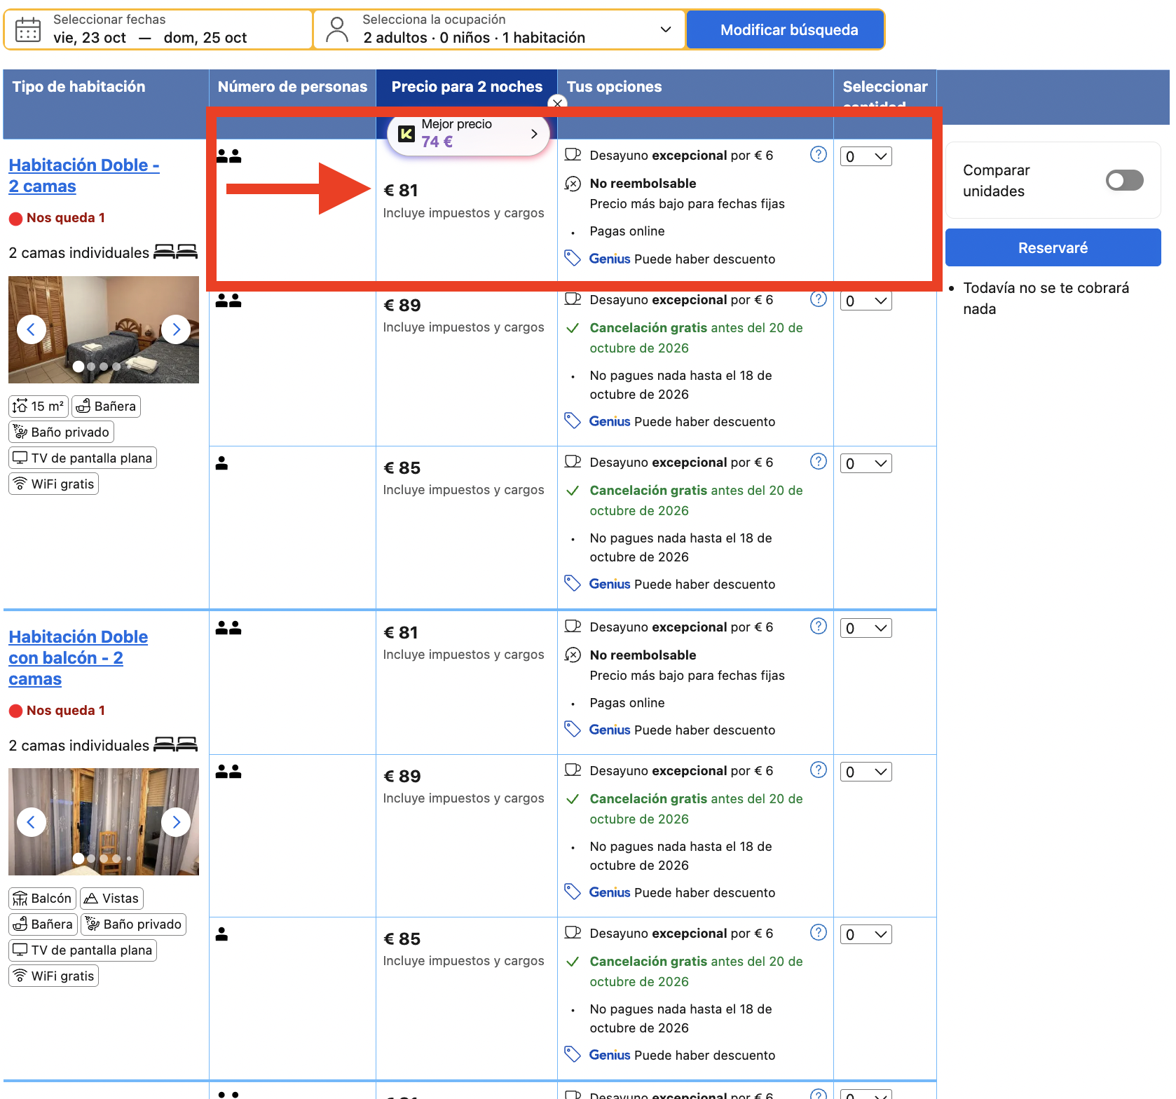Open Habitación Doble con balcón - 2 camas link
The height and width of the screenshot is (1099, 1176).
(78, 657)
